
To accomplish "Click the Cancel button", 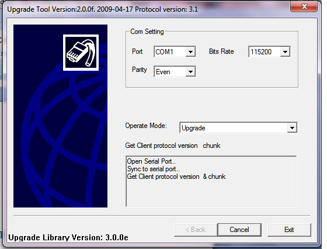I will click(x=239, y=230).
